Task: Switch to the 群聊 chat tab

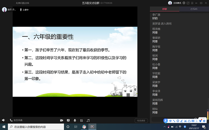Action: point(165,9)
